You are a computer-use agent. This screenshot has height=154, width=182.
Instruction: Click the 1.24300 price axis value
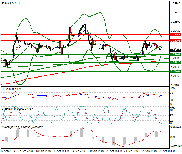(176, 58)
